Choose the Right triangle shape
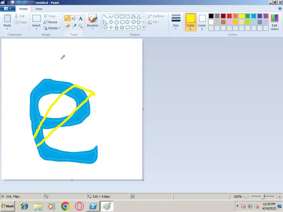Screen dimensions: 283x212 [106, 22]
